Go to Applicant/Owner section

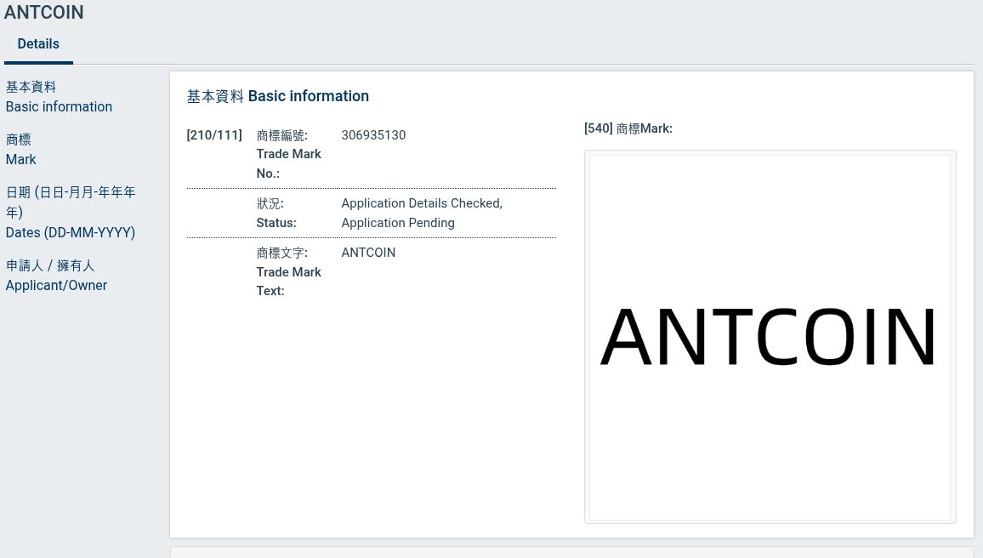[x=56, y=285]
